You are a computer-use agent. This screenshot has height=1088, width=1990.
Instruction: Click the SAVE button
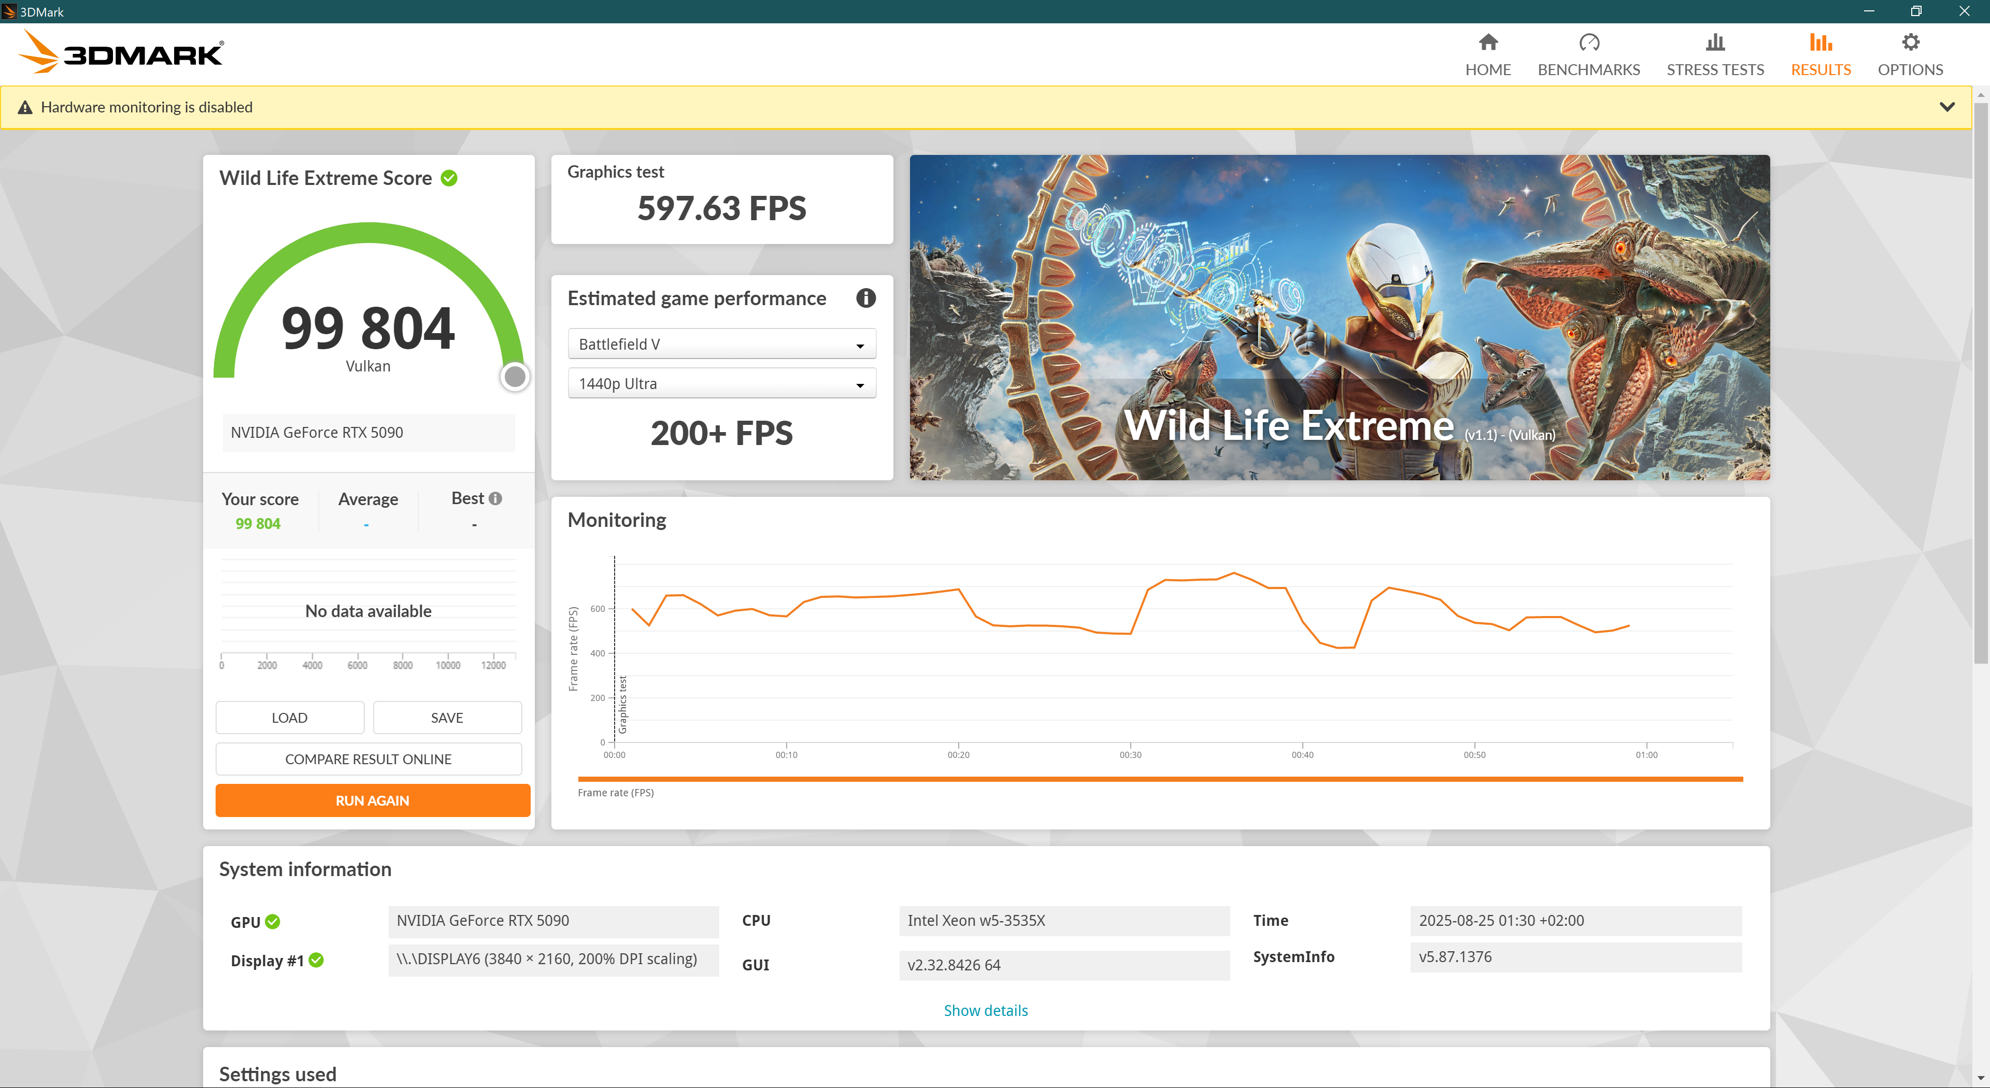[447, 718]
